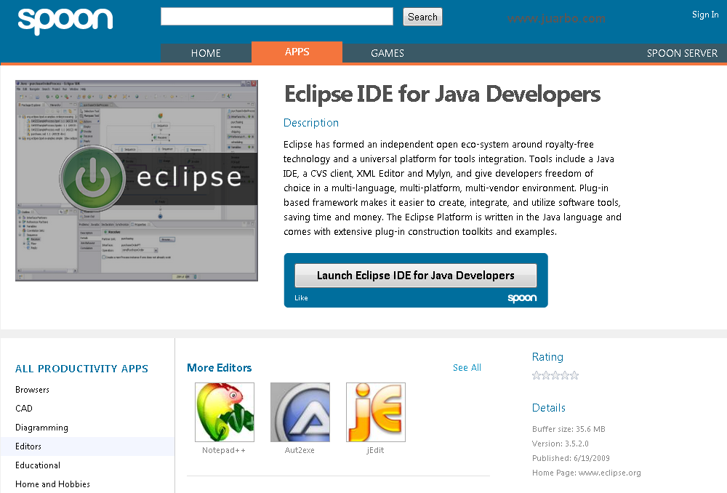The image size is (727, 493).
Task: Select the Editors category
Action: pyautogui.click(x=87, y=446)
